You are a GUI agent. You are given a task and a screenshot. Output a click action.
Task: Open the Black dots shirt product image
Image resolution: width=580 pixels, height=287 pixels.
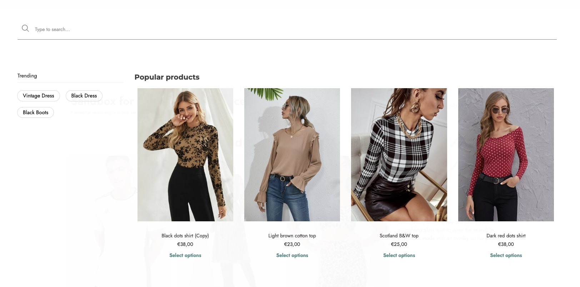(x=185, y=155)
